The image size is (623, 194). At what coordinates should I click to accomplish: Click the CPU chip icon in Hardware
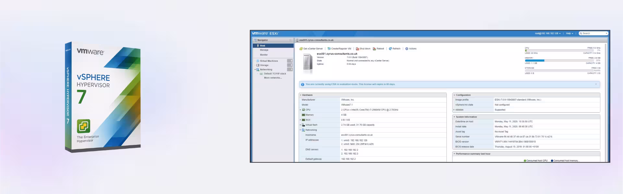click(303, 110)
